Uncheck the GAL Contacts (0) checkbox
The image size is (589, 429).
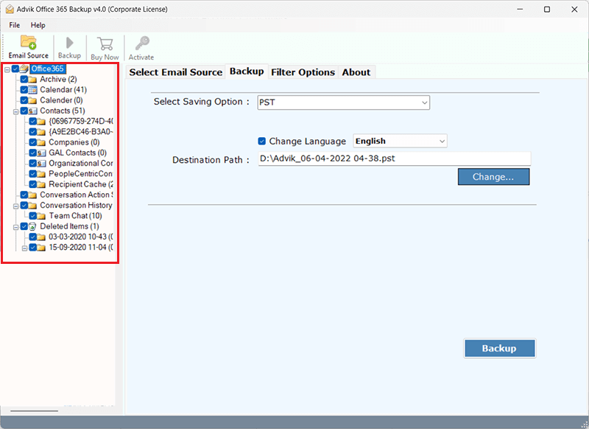point(32,153)
